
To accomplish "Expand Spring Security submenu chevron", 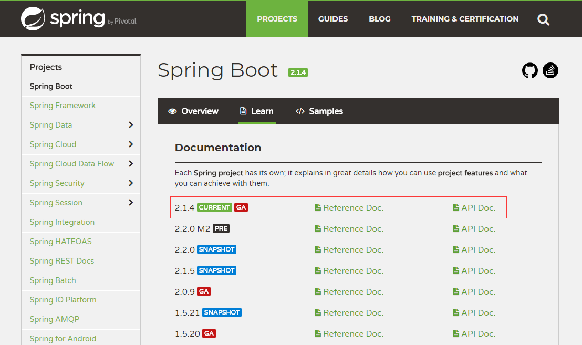I will (131, 183).
